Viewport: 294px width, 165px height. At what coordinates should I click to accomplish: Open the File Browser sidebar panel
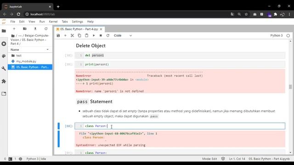coord(4,31)
